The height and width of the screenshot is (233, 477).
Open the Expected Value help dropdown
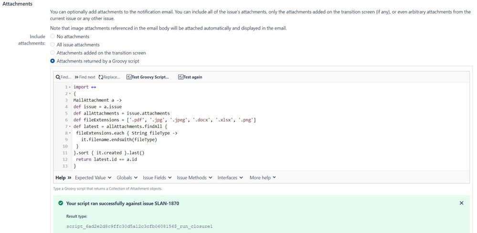(x=93, y=178)
